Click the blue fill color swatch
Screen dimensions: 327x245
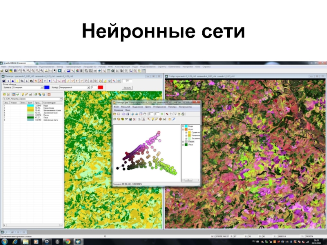tap(47, 87)
